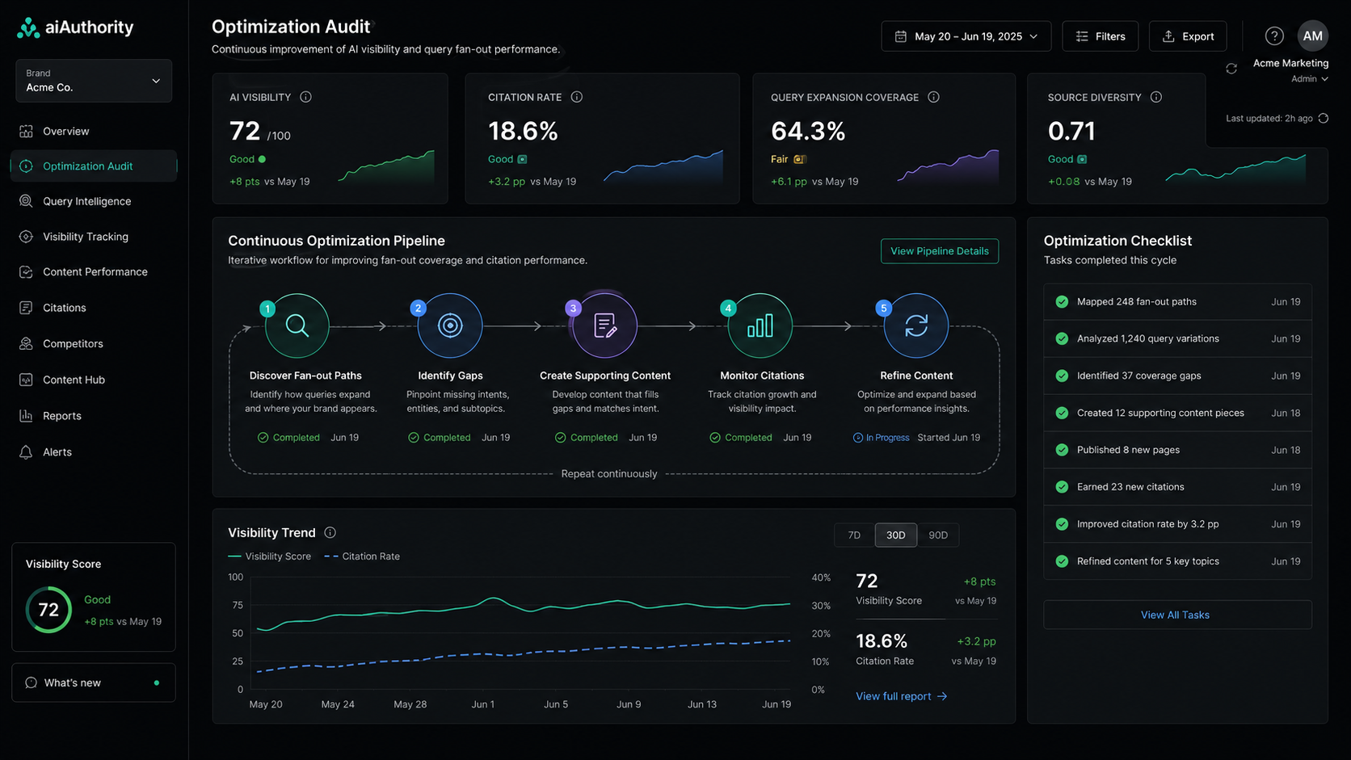This screenshot has height=760, width=1351.
Task: Click the Content Hub sidebar icon
Action: pyautogui.click(x=26, y=380)
